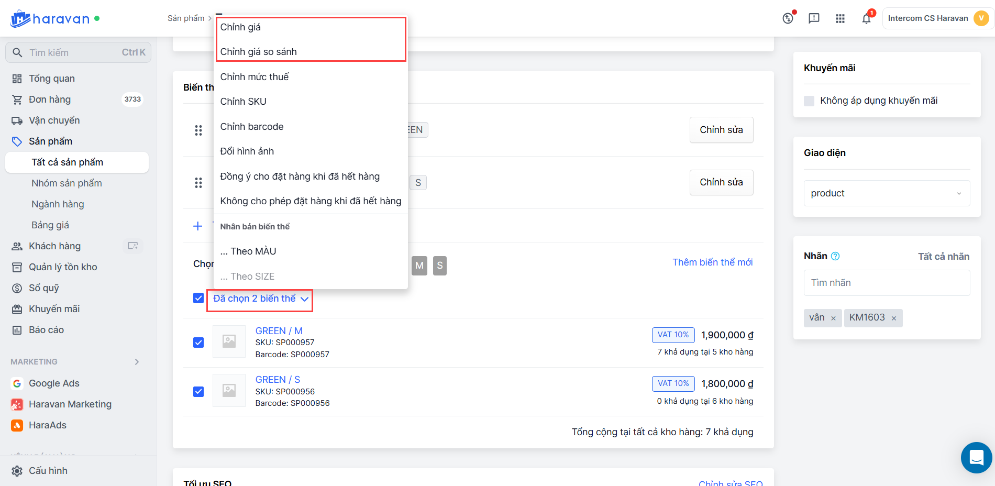This screenshot has height=486, width=995.
Task: Select Chỉnh giá menu item
Action: [311, 27]
